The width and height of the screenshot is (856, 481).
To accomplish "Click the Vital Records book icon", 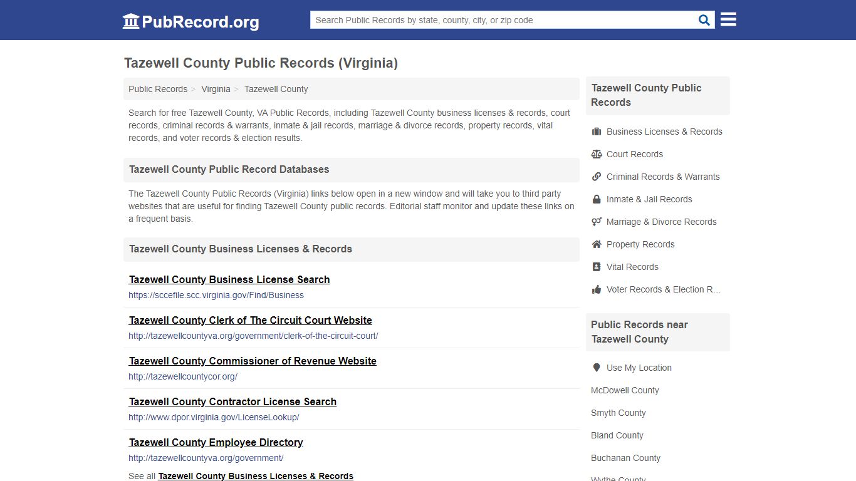I will [597, 267].
